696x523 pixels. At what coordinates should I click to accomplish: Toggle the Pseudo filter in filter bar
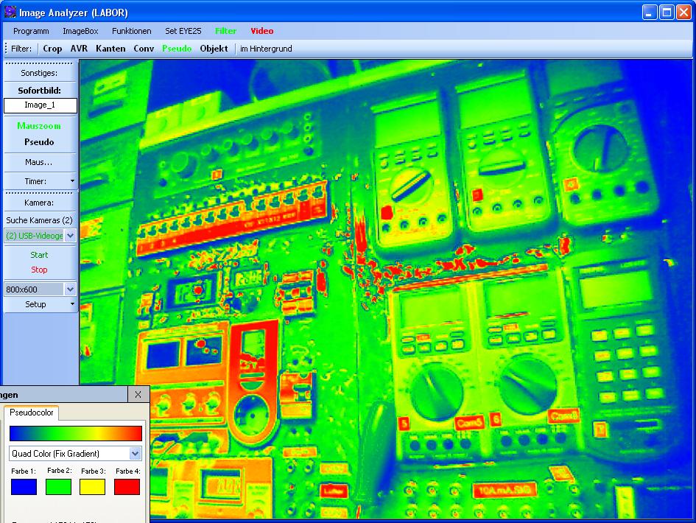tap(176, 49)
